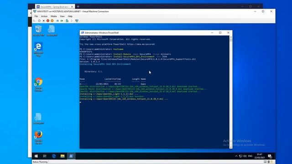
Task: Select the script file above Firefox
Action: coord(38,118)
